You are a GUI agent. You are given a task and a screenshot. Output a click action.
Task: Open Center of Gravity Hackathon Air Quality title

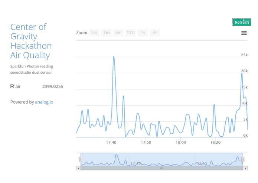point(31,41)
